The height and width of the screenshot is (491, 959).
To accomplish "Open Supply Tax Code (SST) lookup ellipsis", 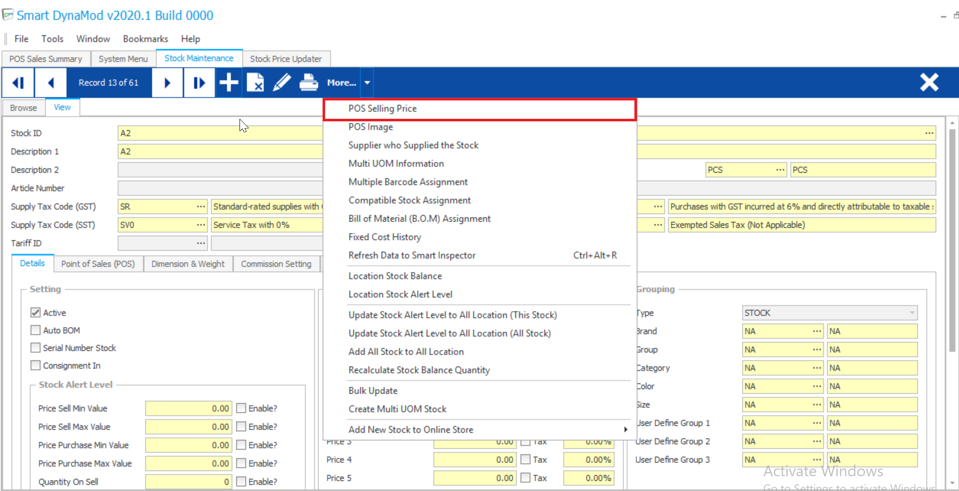I will [201, 225].
